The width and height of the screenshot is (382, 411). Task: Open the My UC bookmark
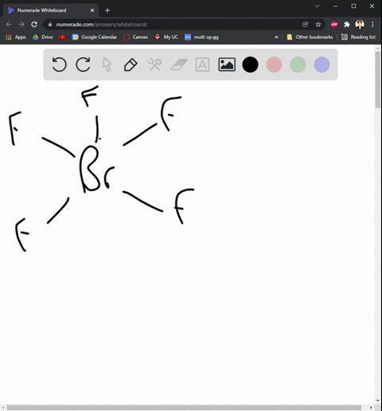point(166,37)
